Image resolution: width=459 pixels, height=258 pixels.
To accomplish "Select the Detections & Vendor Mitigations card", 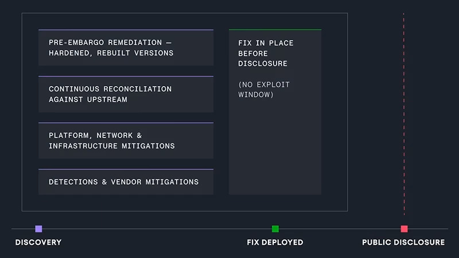I will click(126, 182).
